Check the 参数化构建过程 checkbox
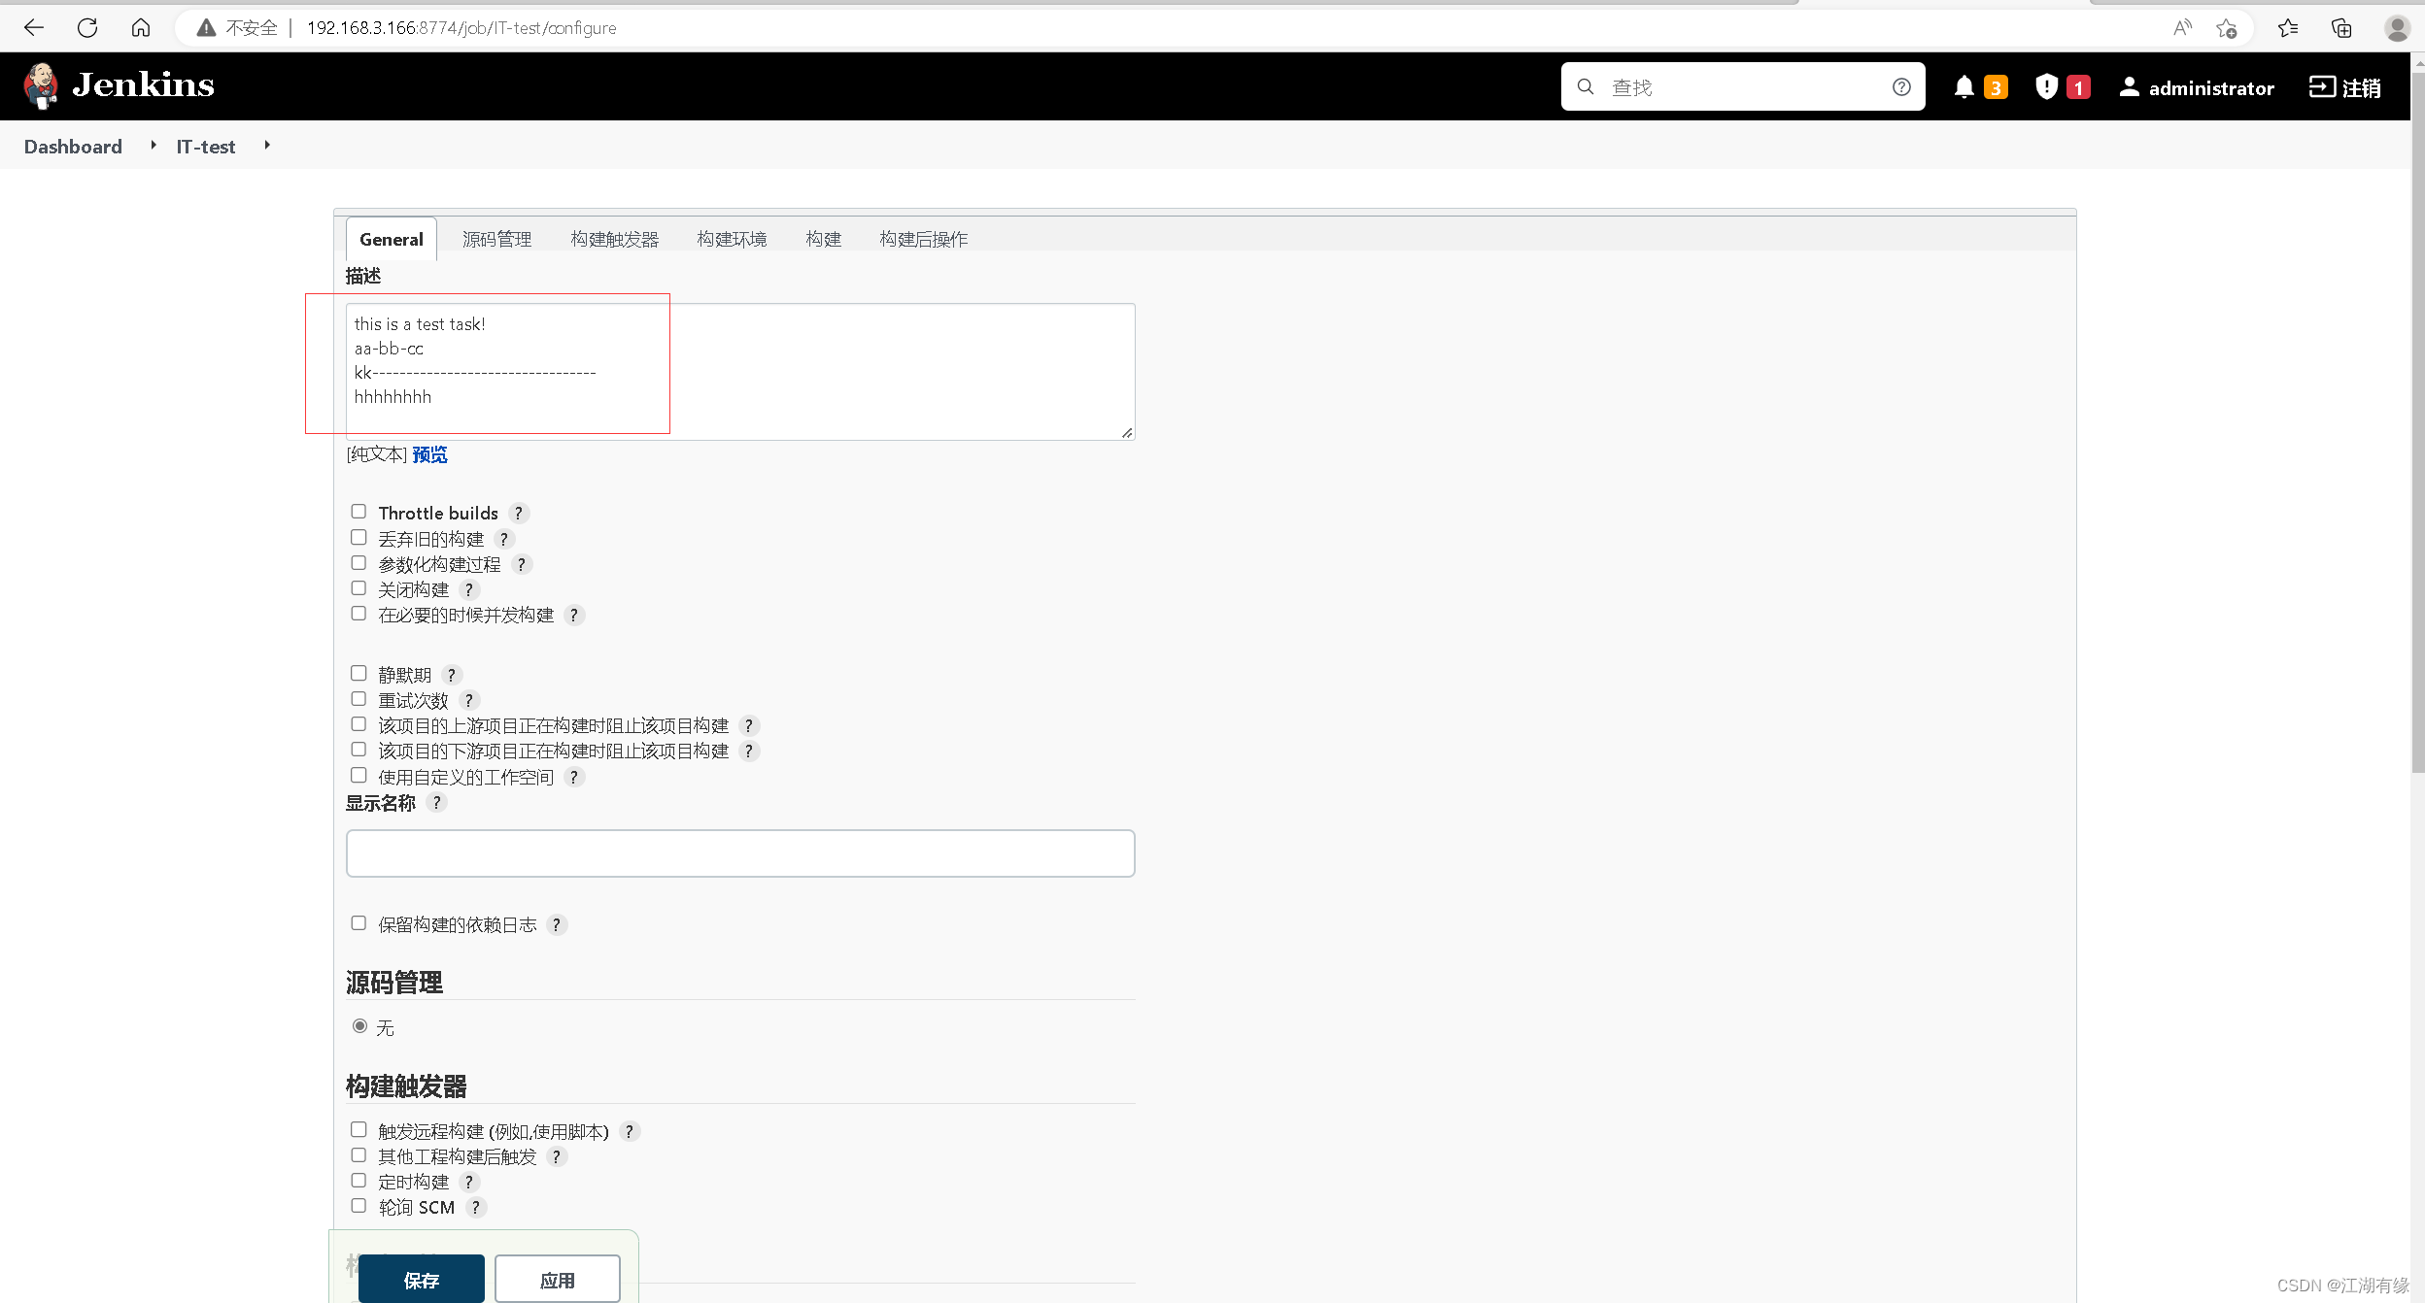This screenshot has height=1303, width=2425. [359, 563]
